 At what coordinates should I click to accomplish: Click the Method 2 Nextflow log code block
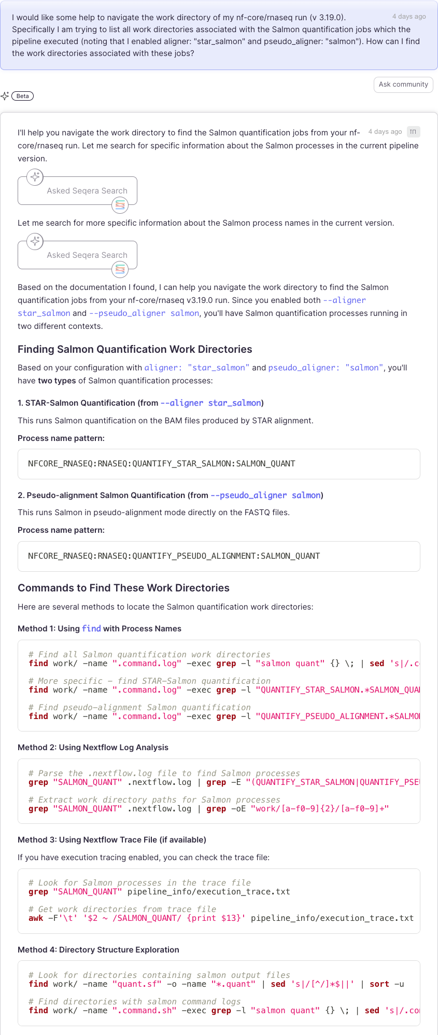pos(219,791)
